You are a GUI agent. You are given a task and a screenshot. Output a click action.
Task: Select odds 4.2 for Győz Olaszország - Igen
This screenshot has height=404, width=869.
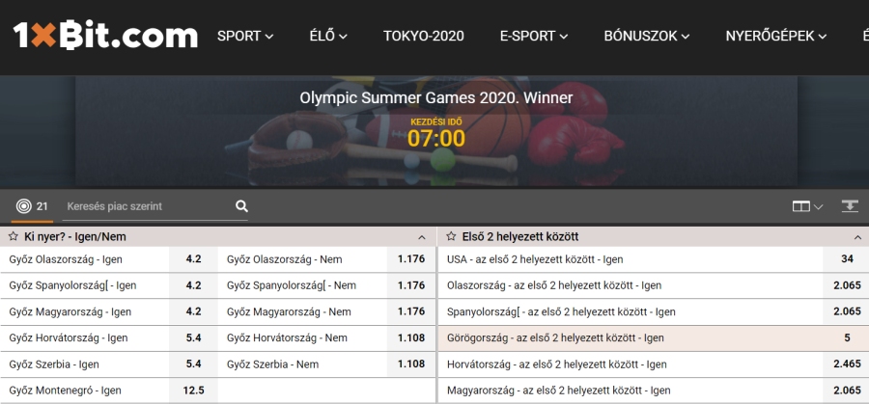click(x=193, y=259)
